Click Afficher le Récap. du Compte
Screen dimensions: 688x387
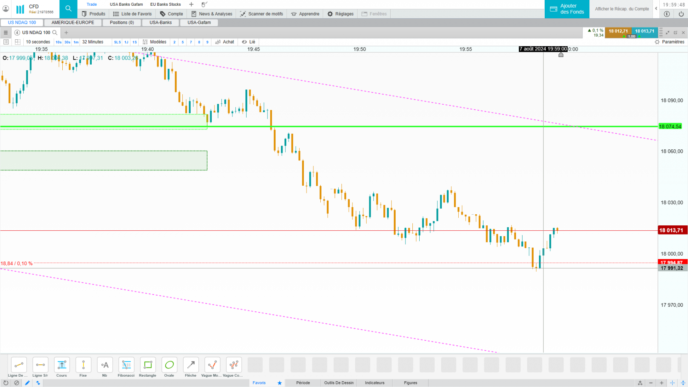(622, 9)
